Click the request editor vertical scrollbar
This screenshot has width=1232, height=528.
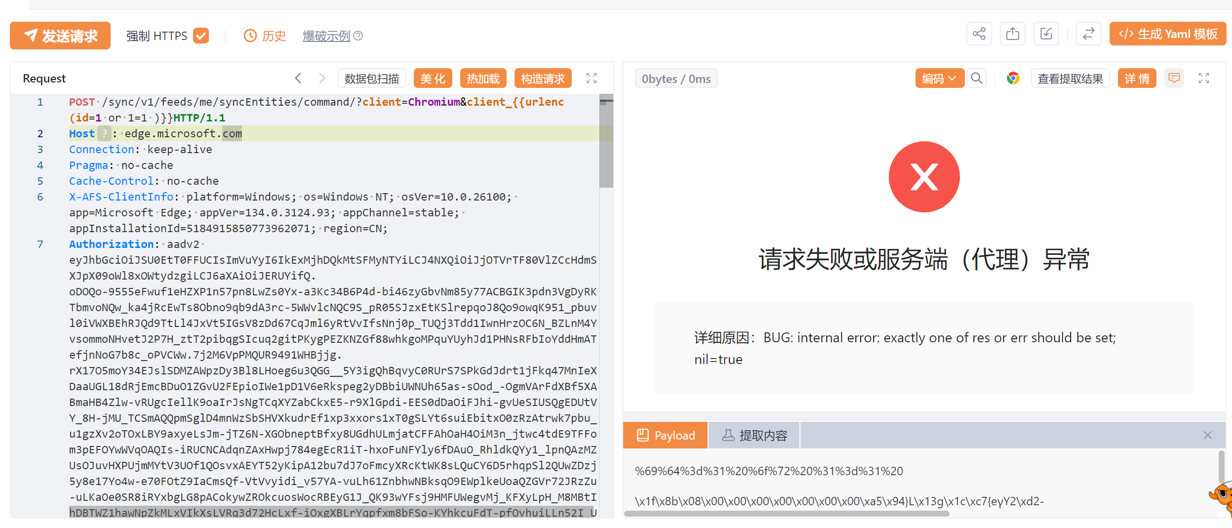click(606, 143)
